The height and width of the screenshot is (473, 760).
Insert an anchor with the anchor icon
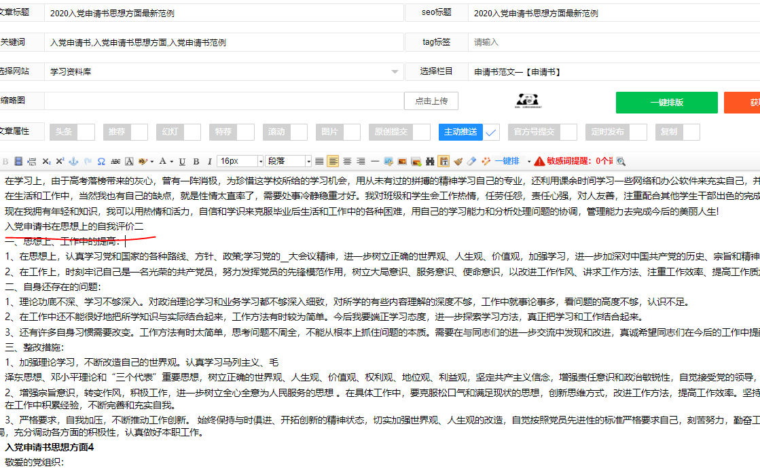tap(73, 161)
